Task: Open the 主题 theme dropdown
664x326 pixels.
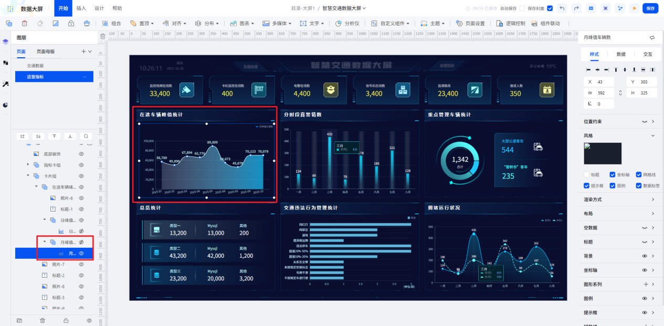Action: click(x=433, y=23)
